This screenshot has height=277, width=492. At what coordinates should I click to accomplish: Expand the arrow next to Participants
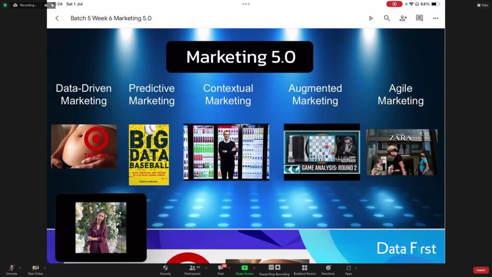(x=206, y=268)
